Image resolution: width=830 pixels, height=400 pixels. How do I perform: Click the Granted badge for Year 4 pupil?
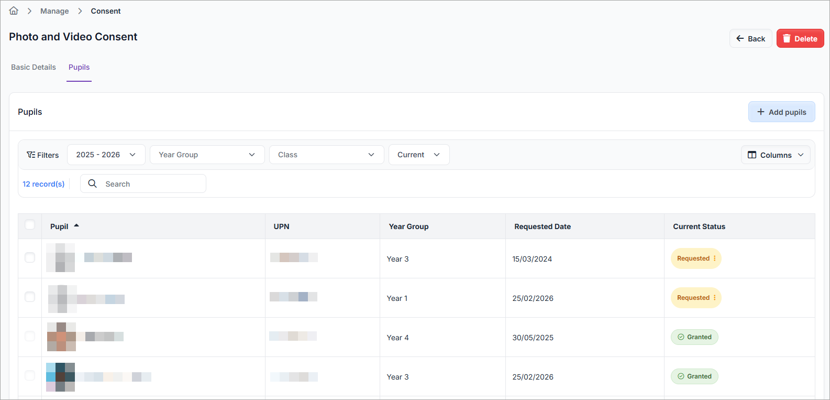pos(694,337)
